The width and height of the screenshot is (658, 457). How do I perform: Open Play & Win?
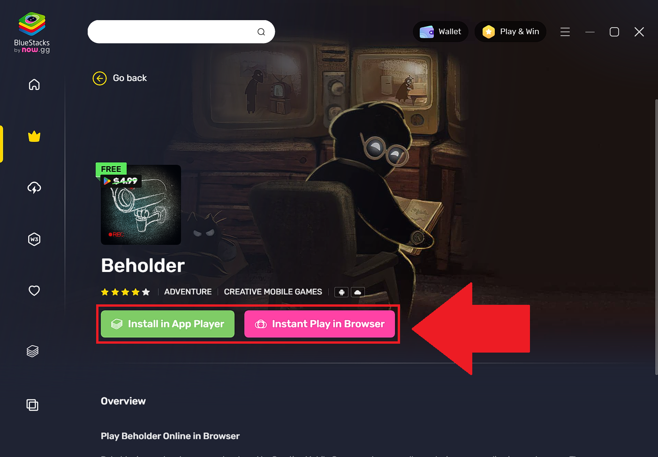tap(510, 32)
